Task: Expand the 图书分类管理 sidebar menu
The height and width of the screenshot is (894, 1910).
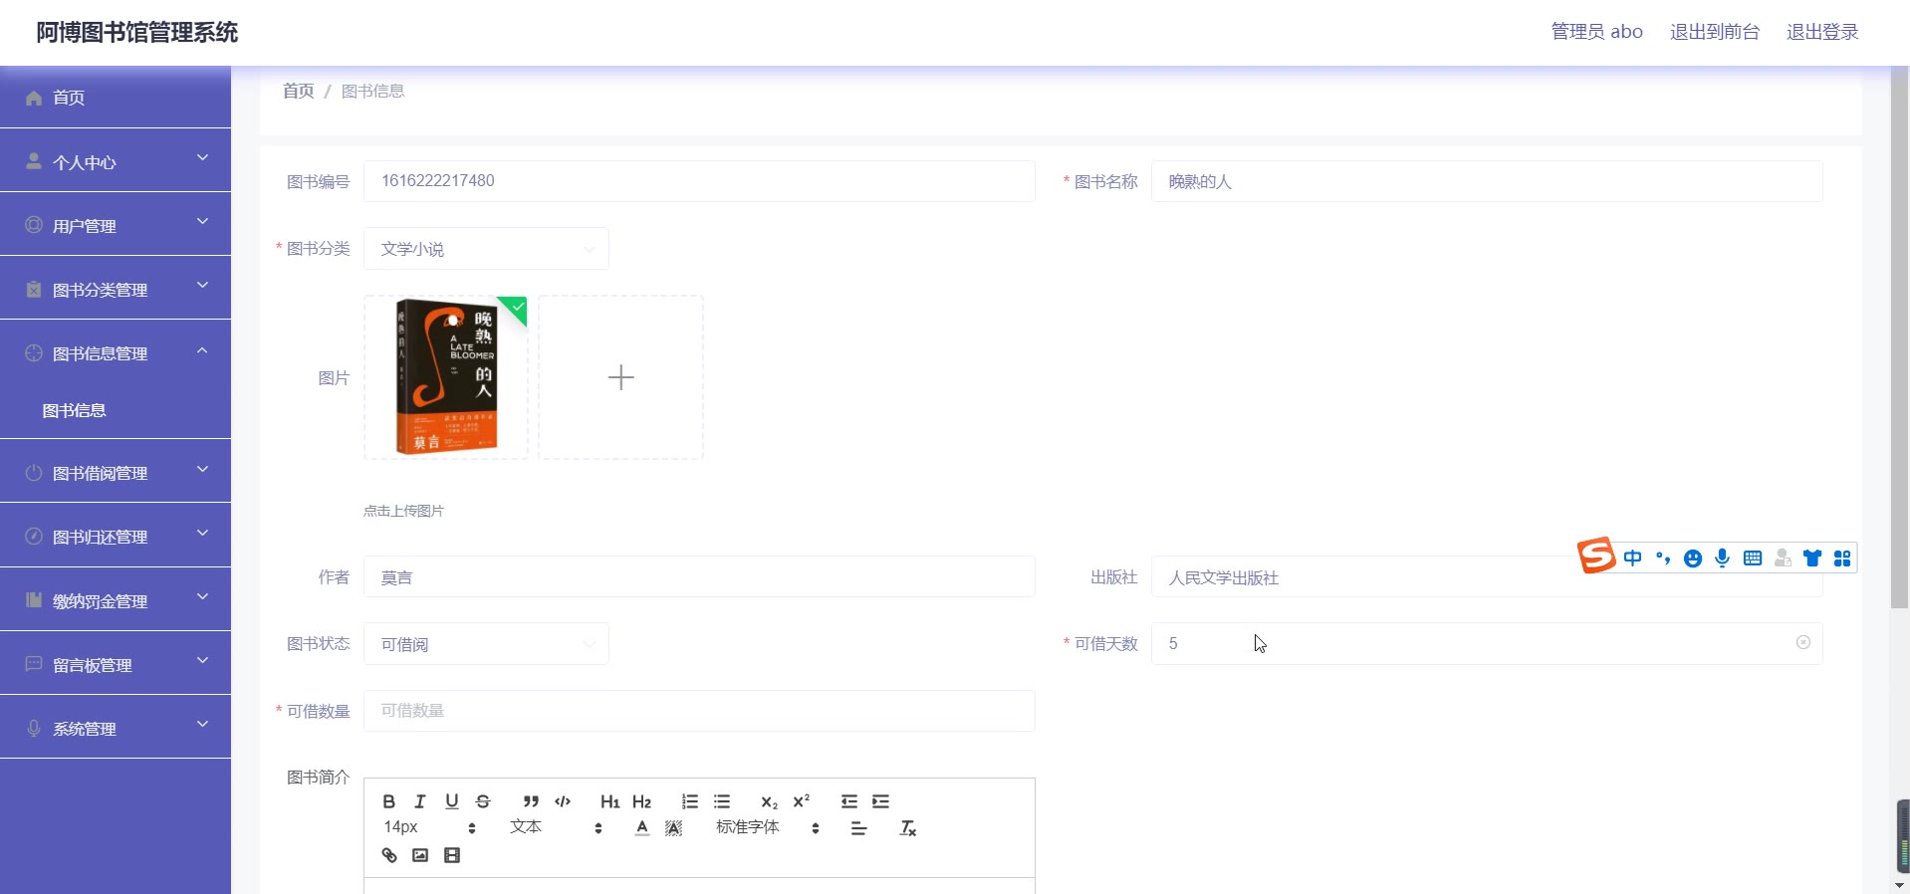Action: click(116, 288)
